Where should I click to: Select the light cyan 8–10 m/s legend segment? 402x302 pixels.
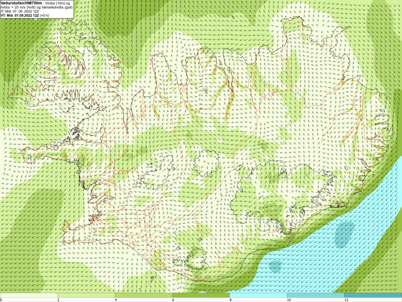point(258,295)
